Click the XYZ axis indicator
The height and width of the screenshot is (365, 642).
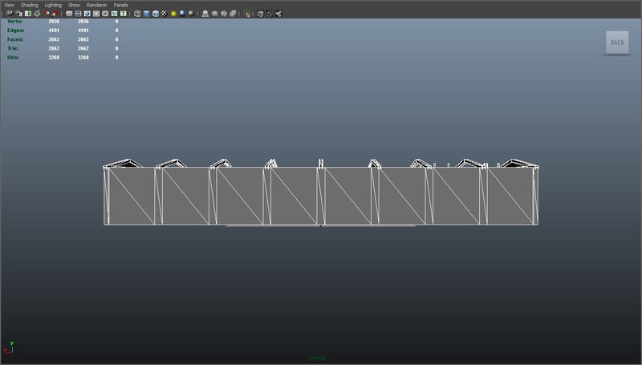9,347
